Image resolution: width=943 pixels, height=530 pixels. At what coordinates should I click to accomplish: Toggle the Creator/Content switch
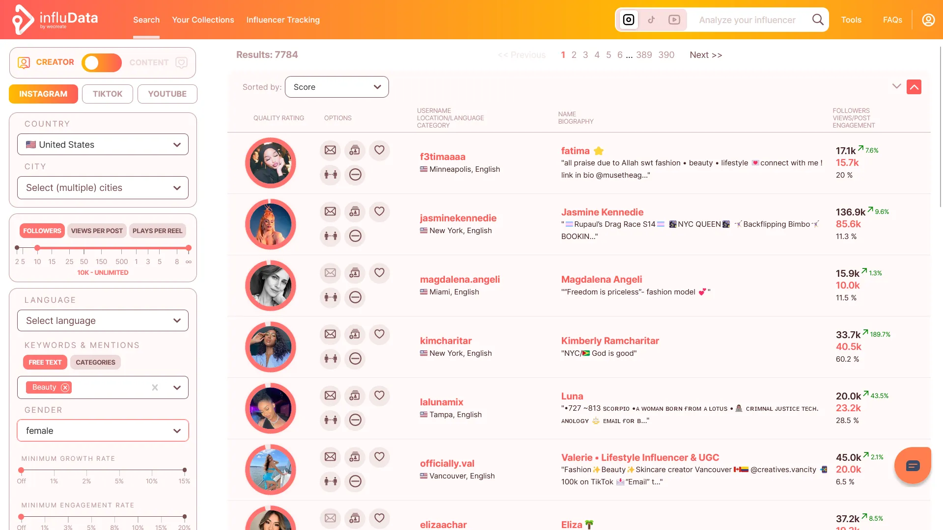[x=102, y=63]
